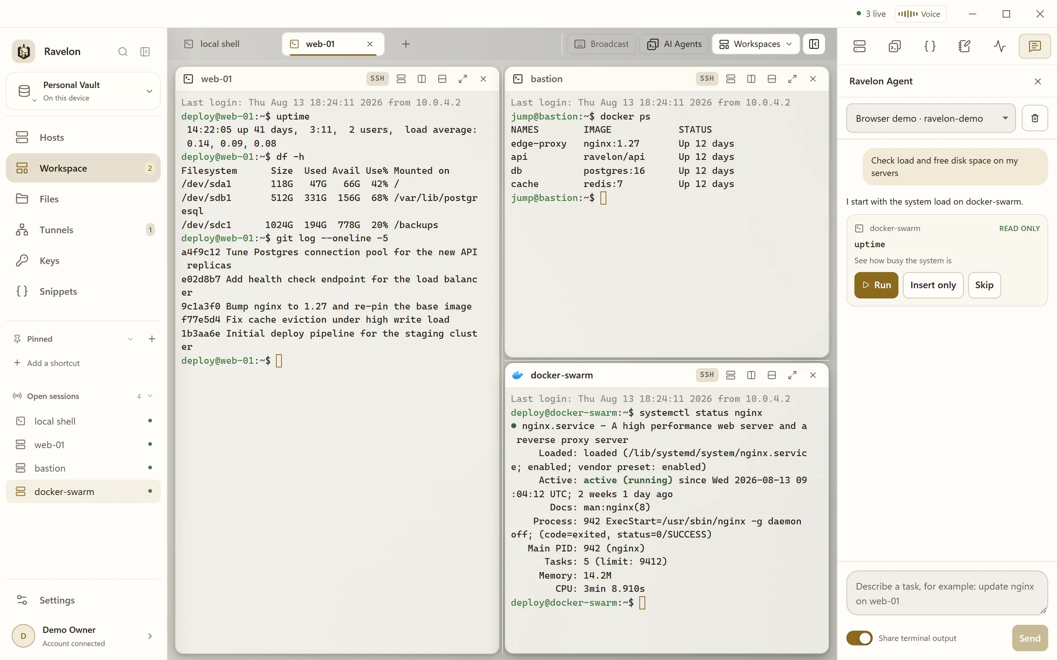Open the activity monitor icon in right toolbar
Viewport: 1057px width, 660px height.
click(1000, 46)
